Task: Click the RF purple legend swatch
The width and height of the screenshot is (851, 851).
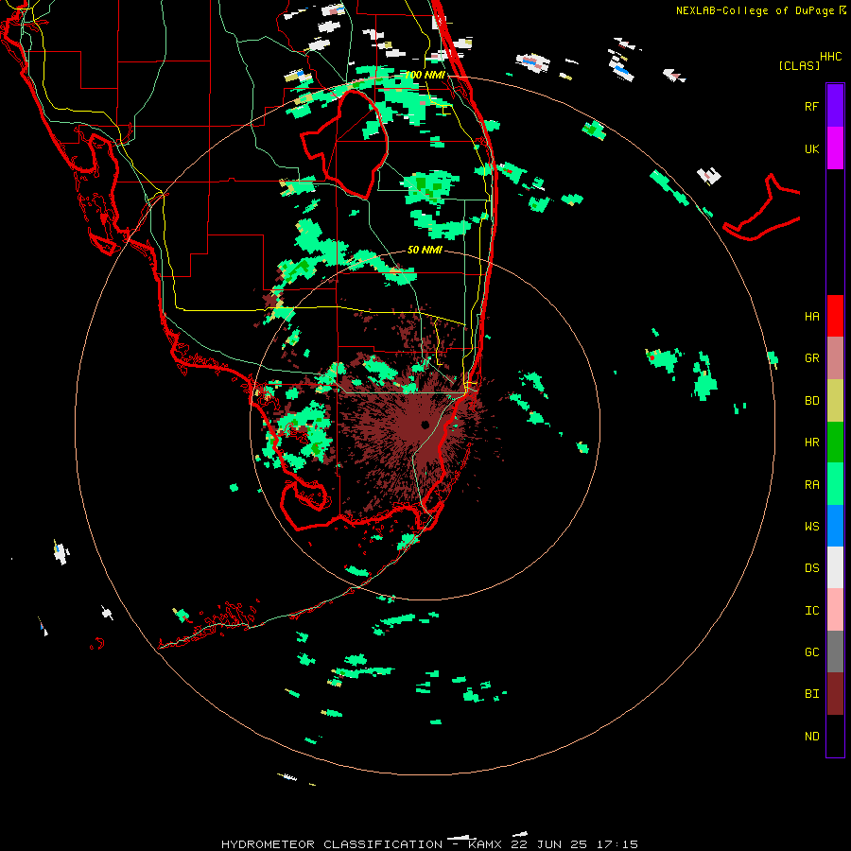Action: [x=835, y=106]
